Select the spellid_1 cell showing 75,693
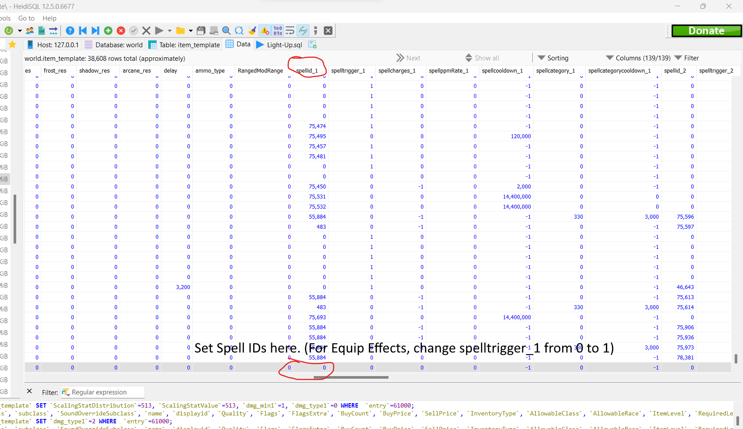Viewport: 743px width, 429px height. 310,317
